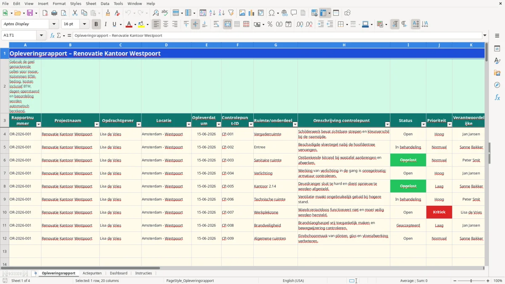Click the Add Decimal Place icon
The height and width of the screenshot is (284, 505).
(300, 24)
